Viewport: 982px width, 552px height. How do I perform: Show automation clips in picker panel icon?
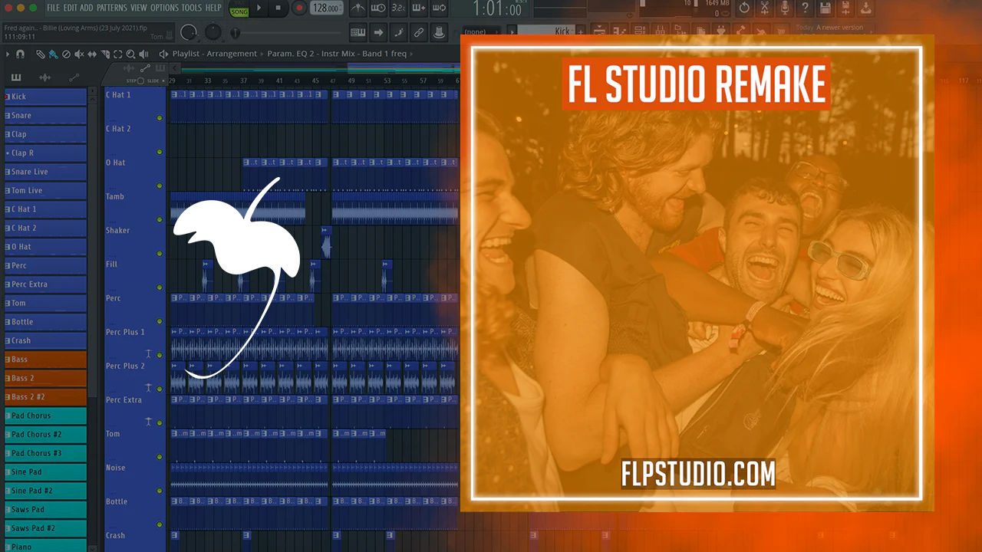pyautogui.click(x=74, y=77)
